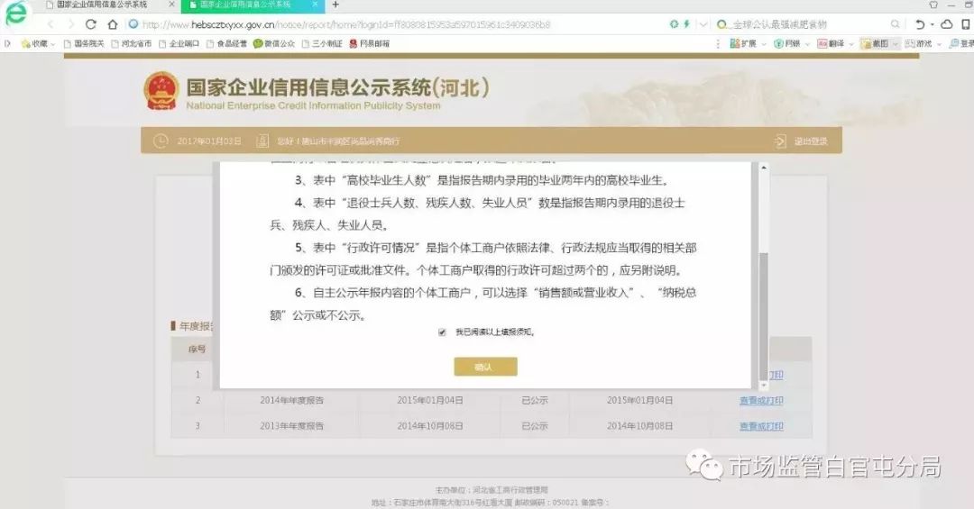Click the clock icon beside the date
This screenshot has height=509, width=974.
tap(161, 141)
